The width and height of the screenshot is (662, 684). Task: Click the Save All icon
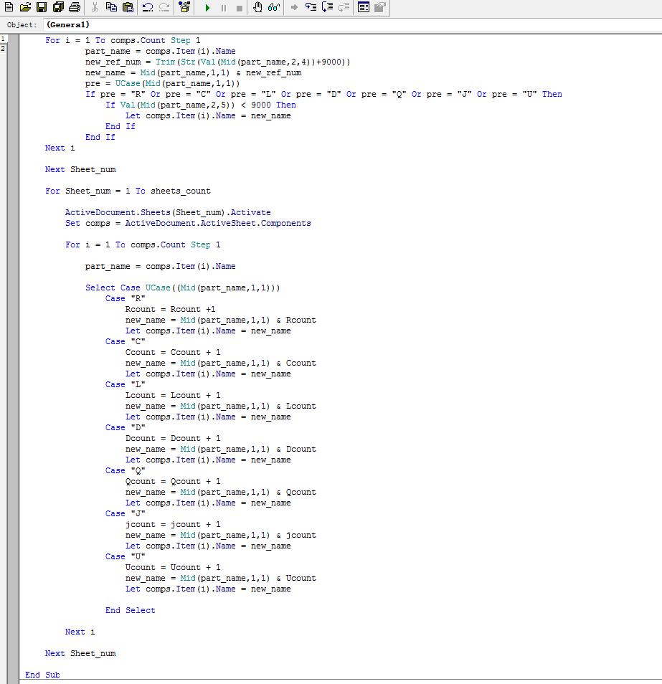pyautogui.click(x=58, y=8)
